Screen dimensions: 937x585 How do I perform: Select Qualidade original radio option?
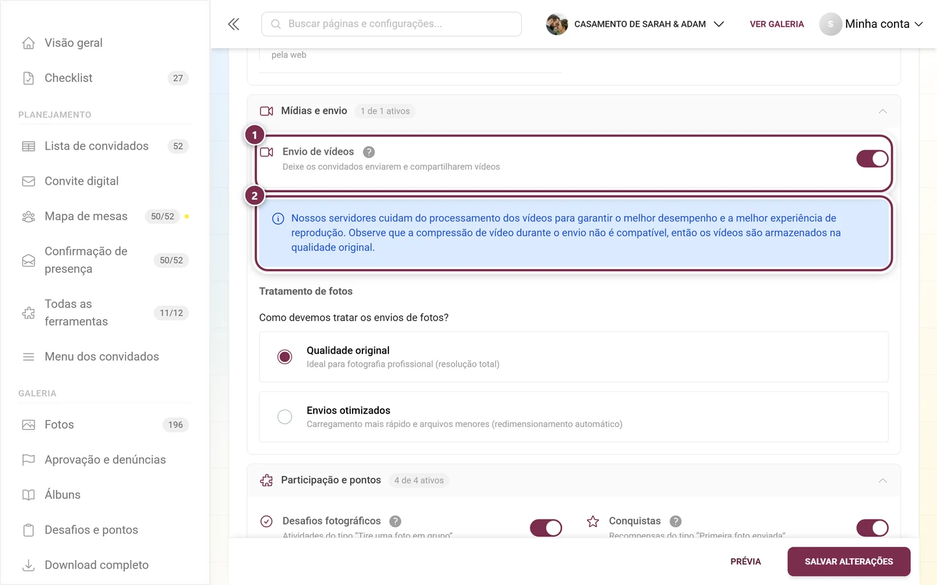[x=285, y=357]
